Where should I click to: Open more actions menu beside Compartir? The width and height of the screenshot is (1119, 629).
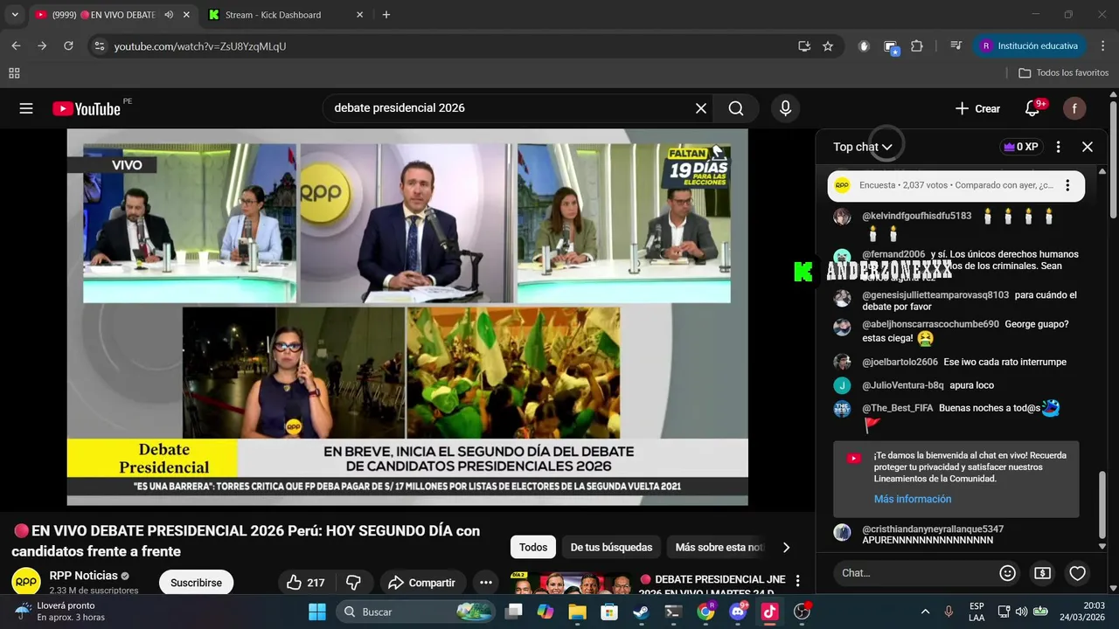pyautogui.click(x=486, y=583)
